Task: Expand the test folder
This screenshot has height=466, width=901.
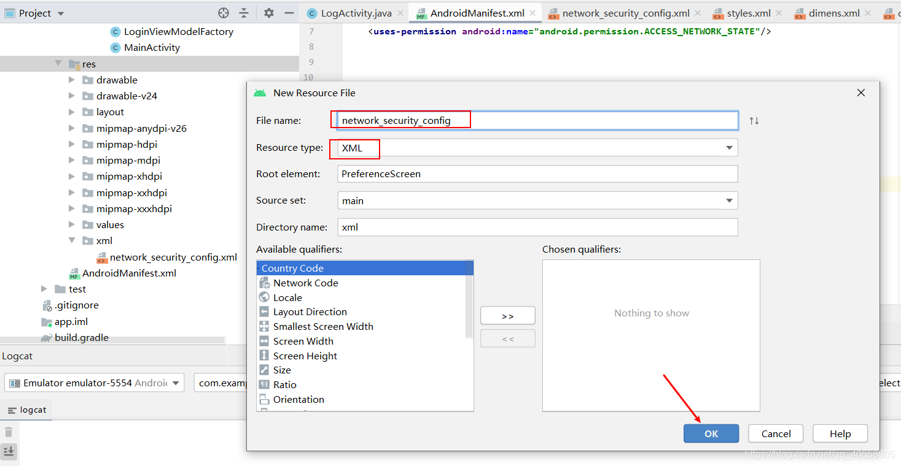Action: (44, 289)
